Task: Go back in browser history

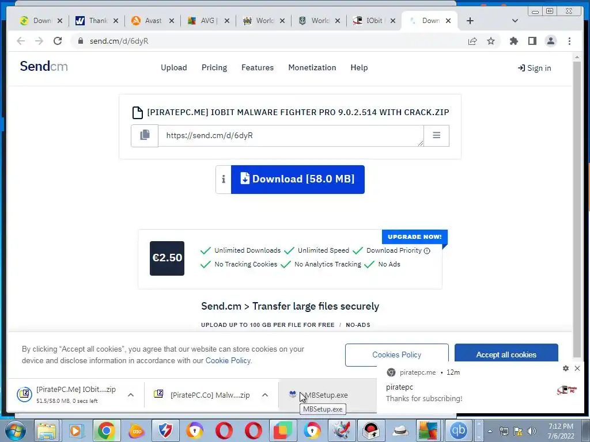Action: [x=21, y=41]
